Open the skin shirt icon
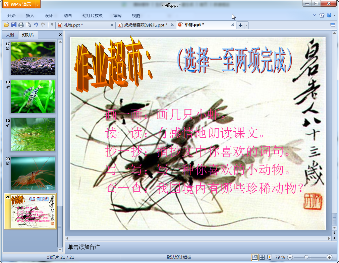Viewport: 339px width, 263px height. click(322, 15)
